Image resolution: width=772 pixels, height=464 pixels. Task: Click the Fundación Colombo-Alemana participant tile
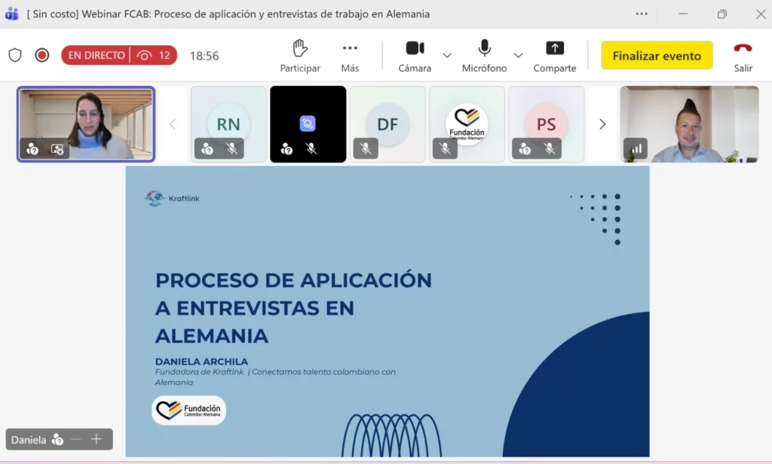tap(467, 124)
